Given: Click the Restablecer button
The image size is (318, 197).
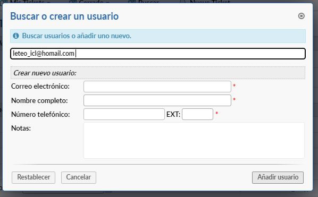Looking at the screenshot, I should [34, 177].
